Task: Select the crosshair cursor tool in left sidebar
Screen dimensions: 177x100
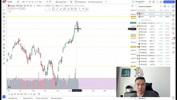Action: 4,6
